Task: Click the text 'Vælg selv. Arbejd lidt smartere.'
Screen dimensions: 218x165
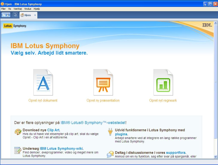Action: (x=49, y=53)
